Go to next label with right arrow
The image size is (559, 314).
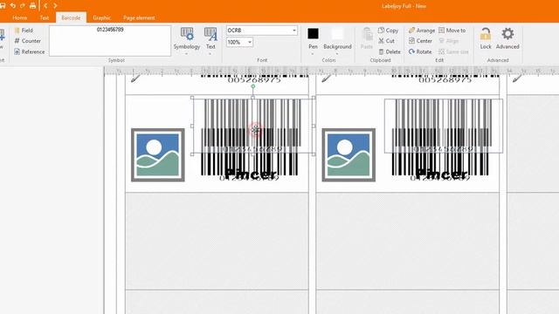click(x=55, y=6)
